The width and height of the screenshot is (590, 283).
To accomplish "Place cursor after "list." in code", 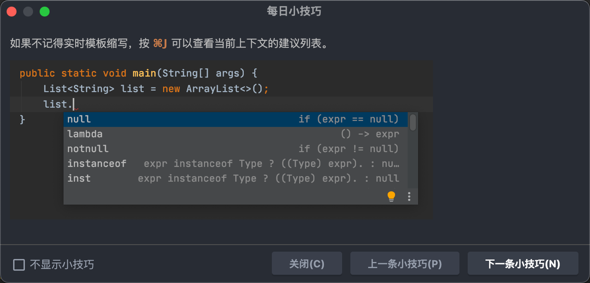I will [74, 104].
